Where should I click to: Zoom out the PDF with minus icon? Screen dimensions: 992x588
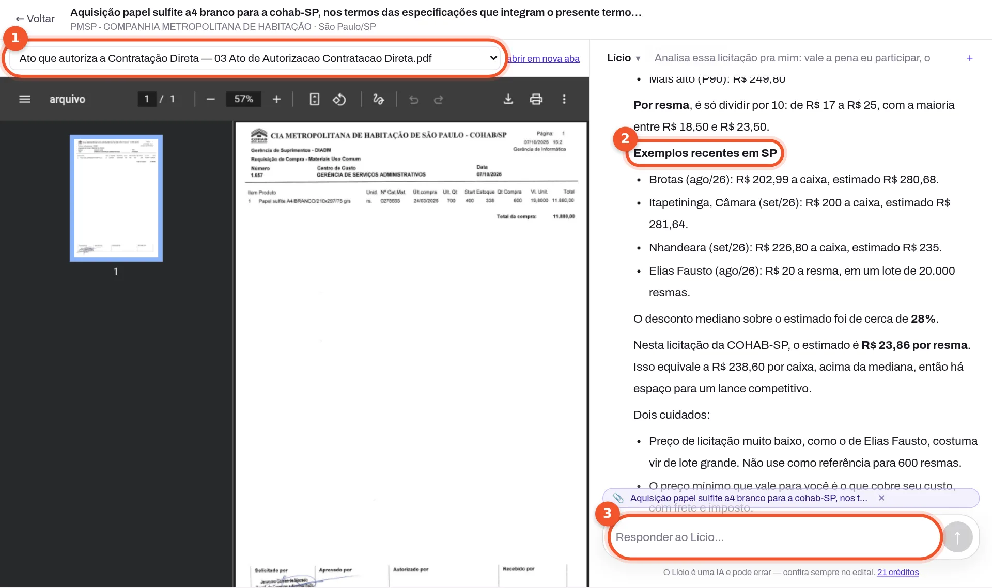(210, 99)
